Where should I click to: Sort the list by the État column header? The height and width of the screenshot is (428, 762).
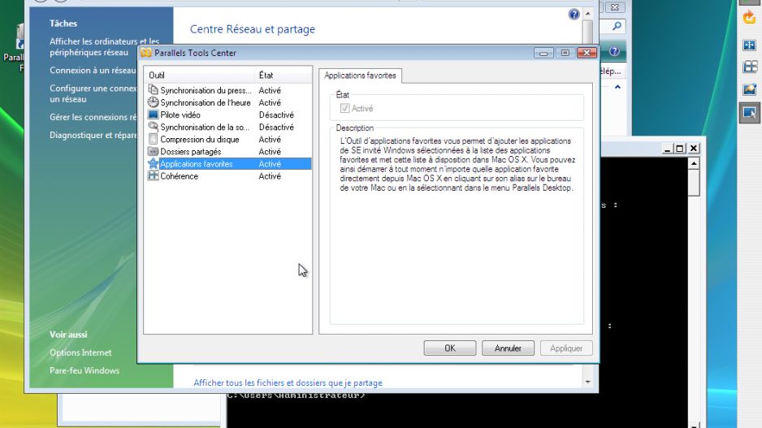[x=283, y=75]
